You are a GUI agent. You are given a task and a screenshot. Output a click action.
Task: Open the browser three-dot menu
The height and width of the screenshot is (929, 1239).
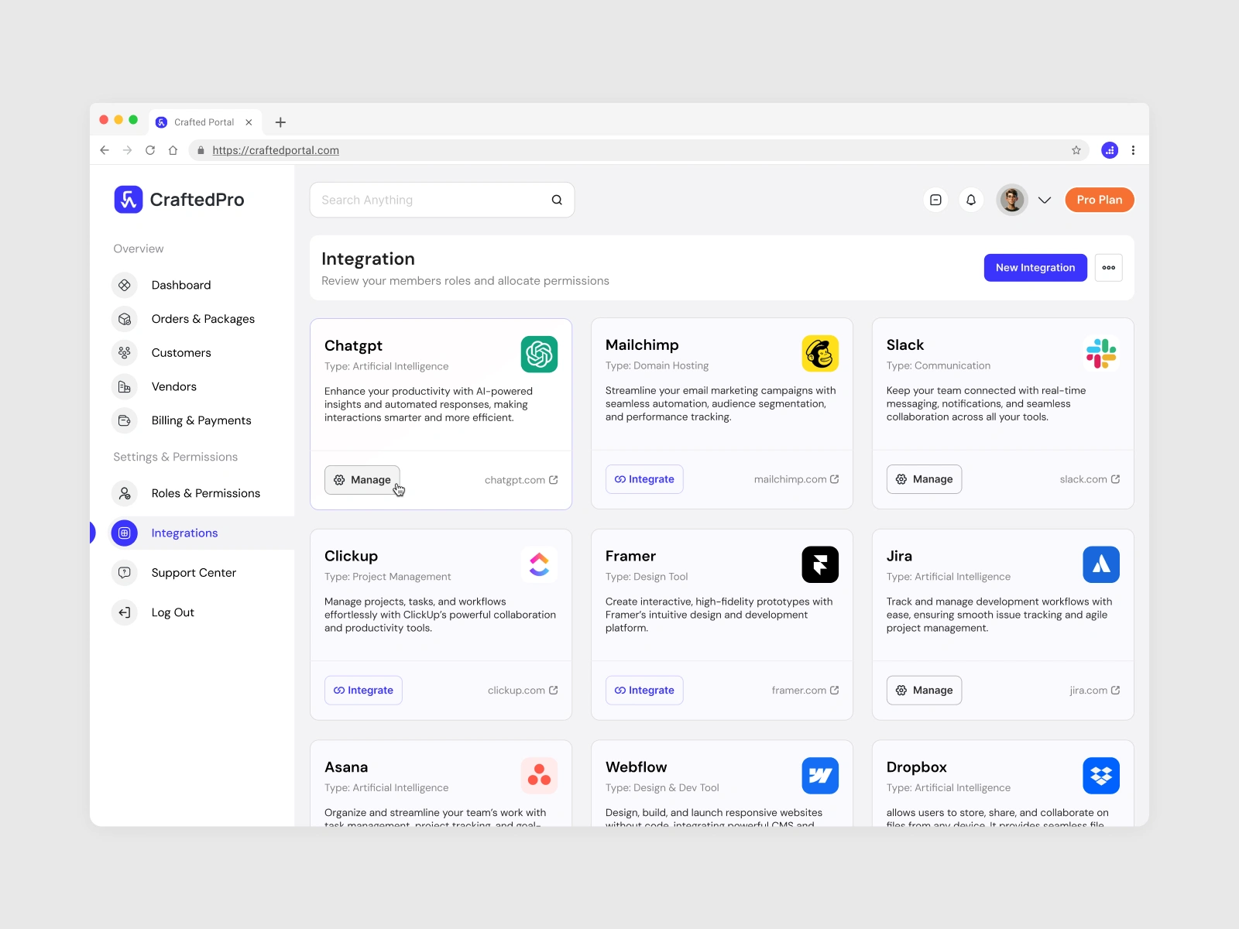[x=1133, y=150]
